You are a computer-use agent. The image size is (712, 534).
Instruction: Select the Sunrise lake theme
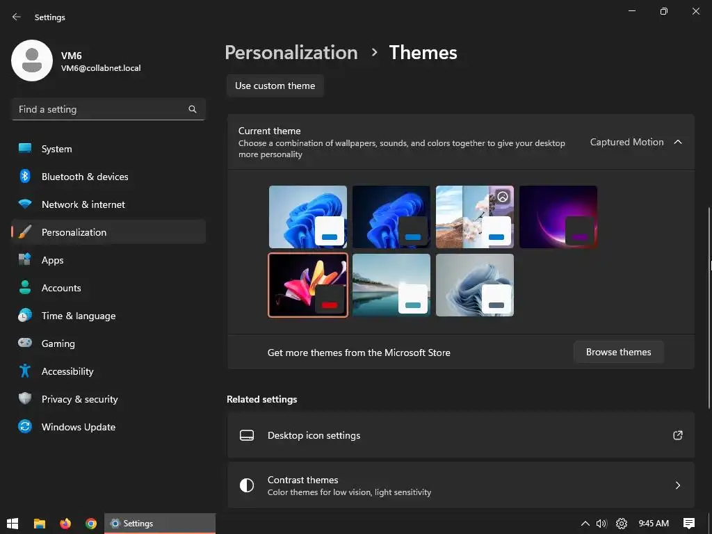tap(391, 284)
